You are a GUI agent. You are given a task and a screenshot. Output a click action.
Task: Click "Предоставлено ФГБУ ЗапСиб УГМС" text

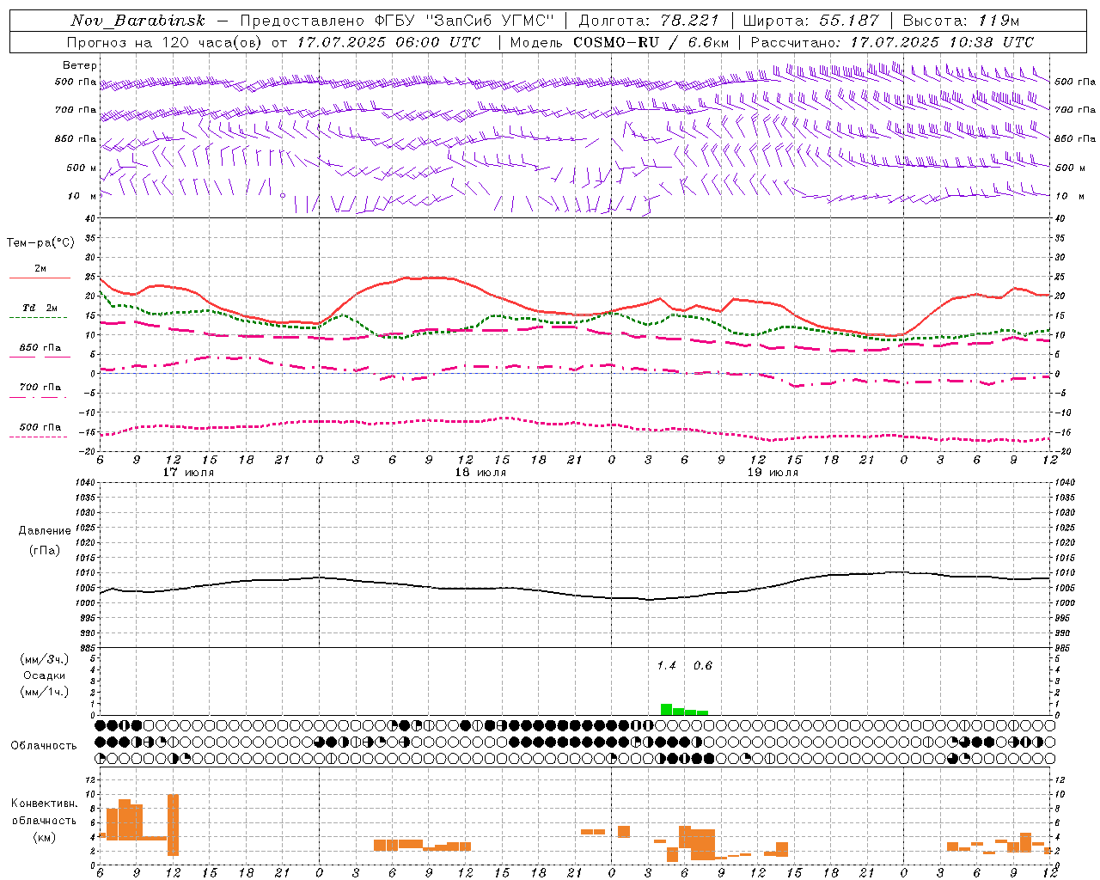(398, 21)
